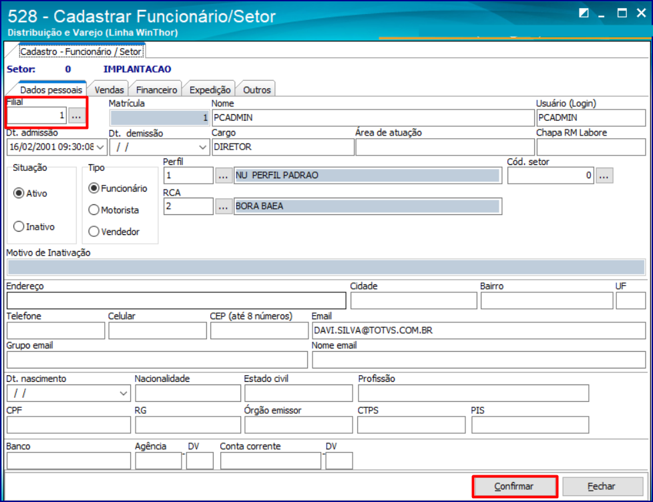
Task: Choose Motorista as the Tipo
Action: coord(94,210)
